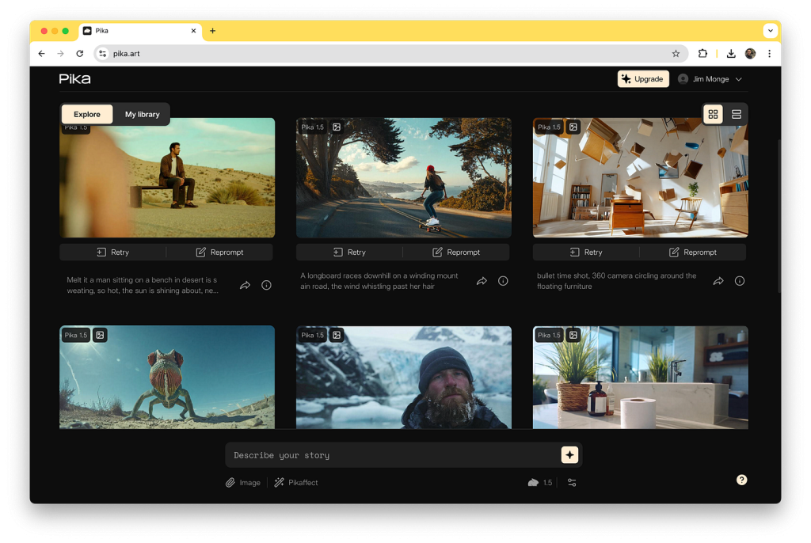Click the share arrow under the longboard video
The width and height of the screenshot is (811, 543).
click(482, 281)
